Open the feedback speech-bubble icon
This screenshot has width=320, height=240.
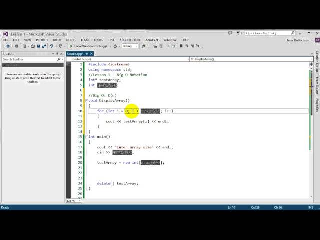pos(230,33)
